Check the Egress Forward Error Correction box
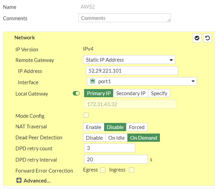This screenshot has width=217, height=189. (103, 170)
